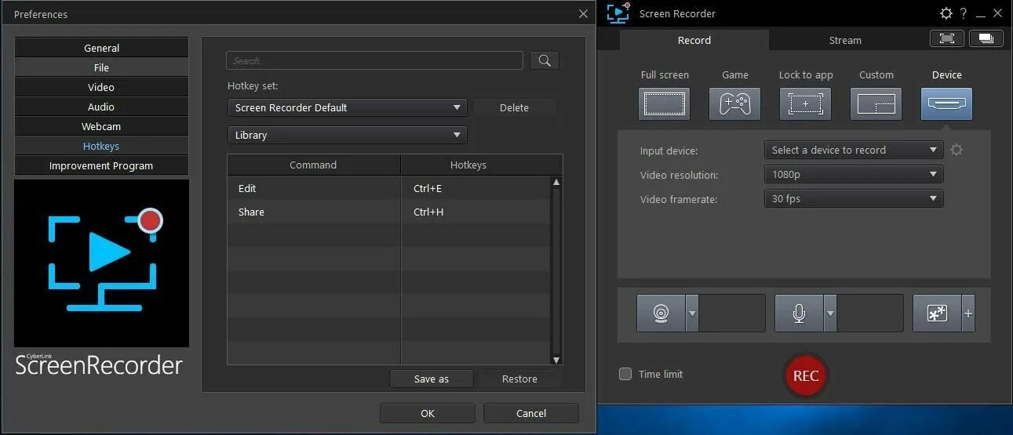Screen dimensions: 1013x435
Task: Select Full screen recording mode icon
Action: (x=665, y=103)
